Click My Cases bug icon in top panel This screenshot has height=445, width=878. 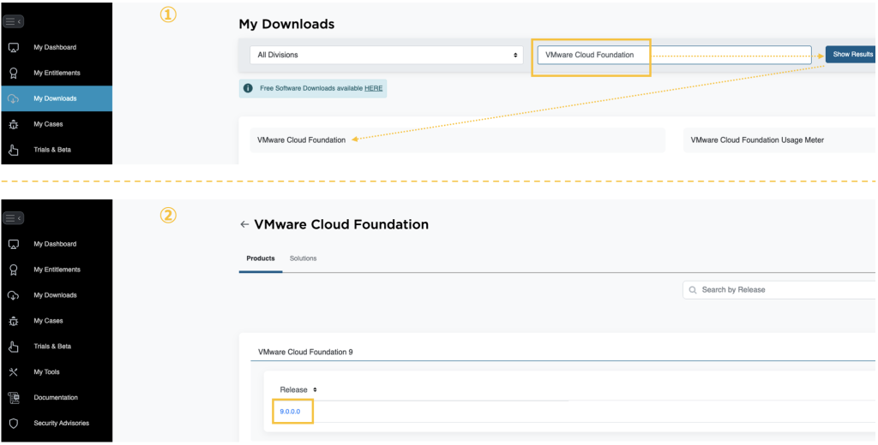click(x=14, y=125)
